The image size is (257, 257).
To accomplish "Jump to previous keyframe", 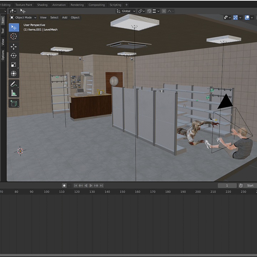I will coord(80,186).
